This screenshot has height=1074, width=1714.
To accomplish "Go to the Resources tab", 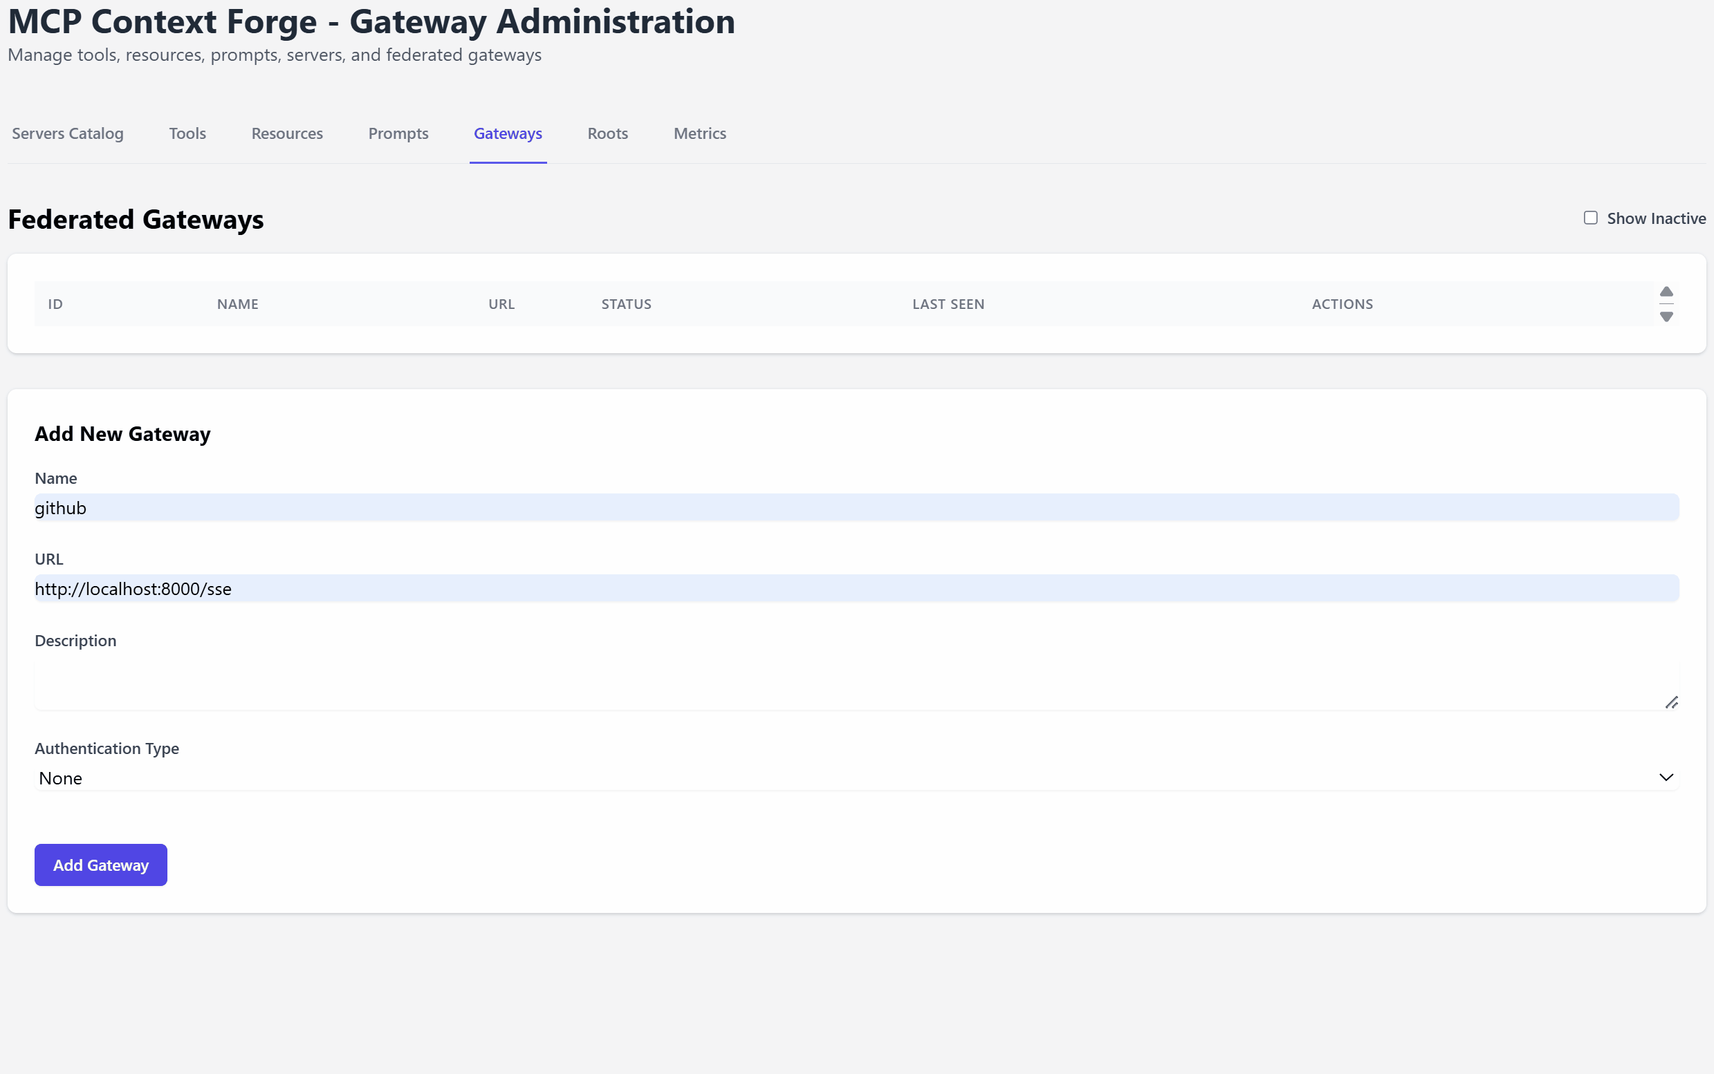I will (x=286, y=133).
